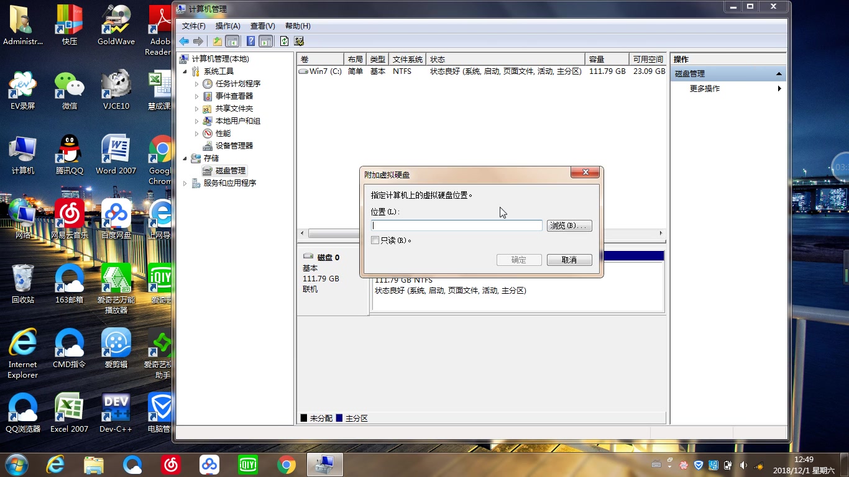Image resolution: width=849 pixels, height=477 pixels.
Task: Toggle the console tree pane visibility
Action: (231, 41)
